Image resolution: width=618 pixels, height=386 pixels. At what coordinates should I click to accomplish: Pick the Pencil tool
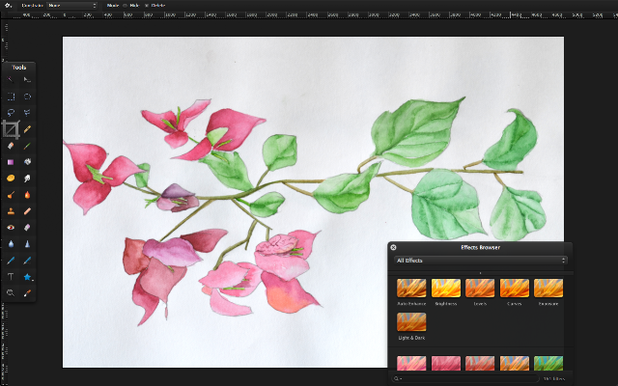(27, 129)
